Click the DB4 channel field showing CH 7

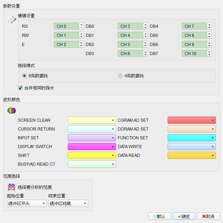[194, 26]
